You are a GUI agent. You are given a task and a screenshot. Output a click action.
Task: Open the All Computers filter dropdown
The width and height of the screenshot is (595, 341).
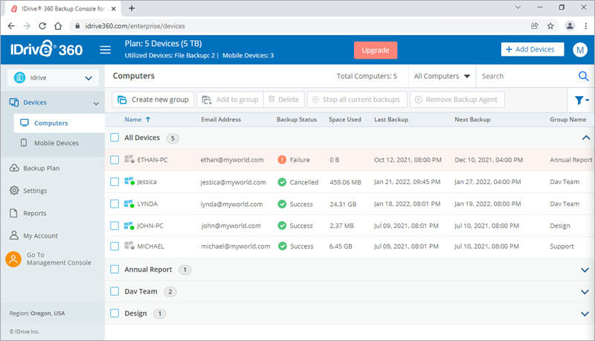click(x=442, y=77)
